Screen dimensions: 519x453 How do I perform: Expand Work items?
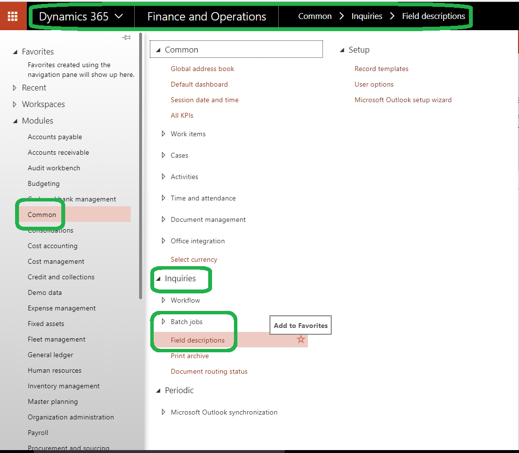pos(163,134)
